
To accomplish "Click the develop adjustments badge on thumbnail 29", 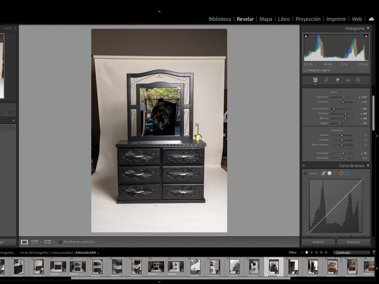I will coord(251,261).
